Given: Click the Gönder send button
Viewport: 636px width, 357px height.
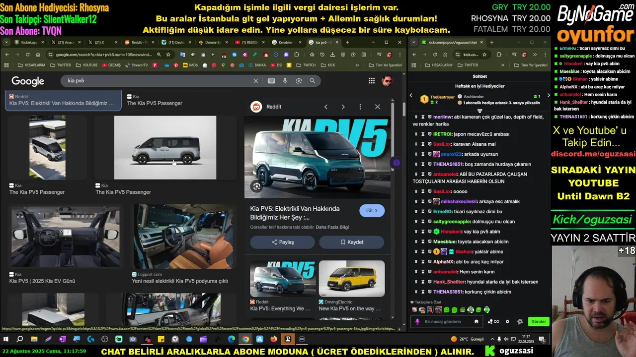Looking at the screenshot, I should tap(539, 321).
